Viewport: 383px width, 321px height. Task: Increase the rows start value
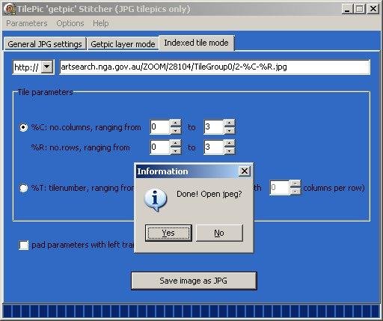pyautogui.click(x=176, y=144)
